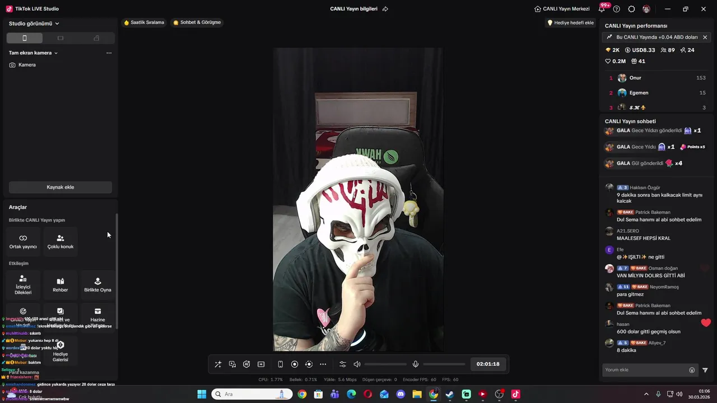Open Birlikte Oyna tool
Image resolution: width=717 pixels, height=403 pixels.
tap(97, 285)
